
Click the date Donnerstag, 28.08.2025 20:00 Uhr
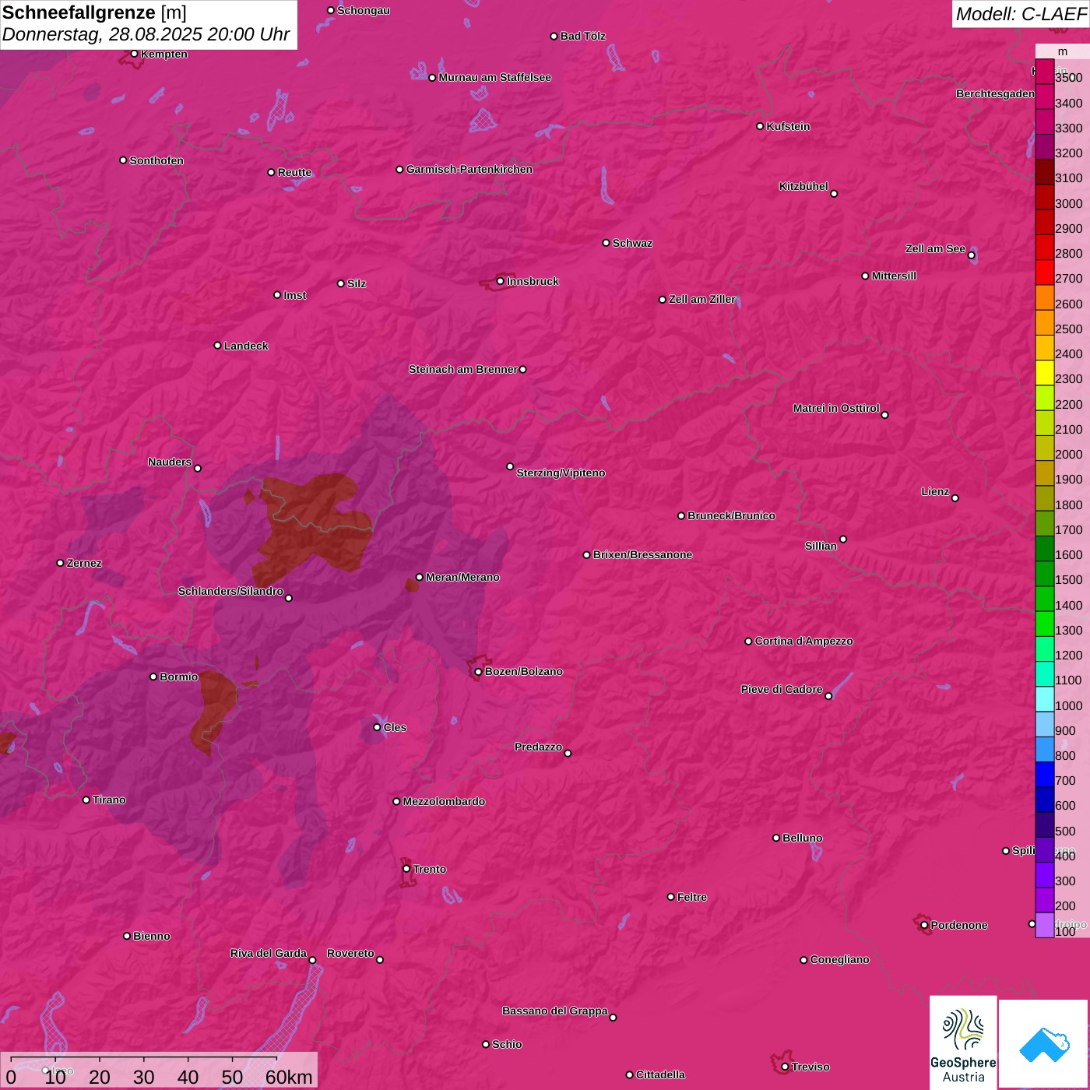(146, 35)
